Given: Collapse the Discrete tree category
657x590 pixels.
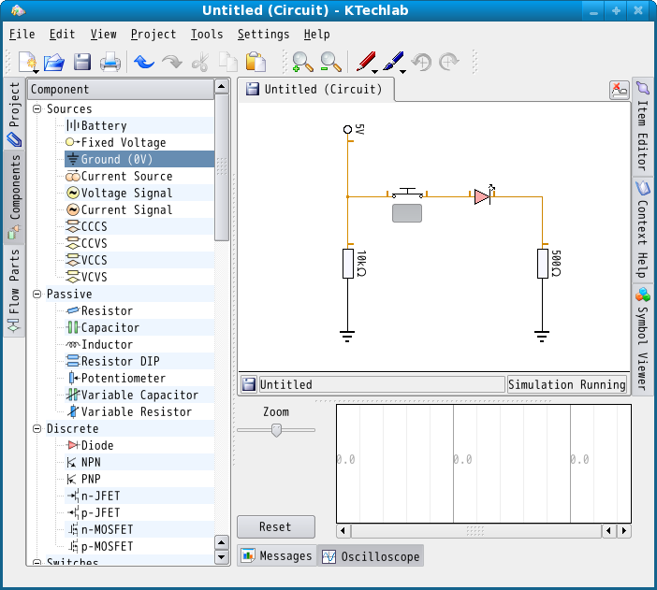Looking at the screenshot, I should point(37,429).
